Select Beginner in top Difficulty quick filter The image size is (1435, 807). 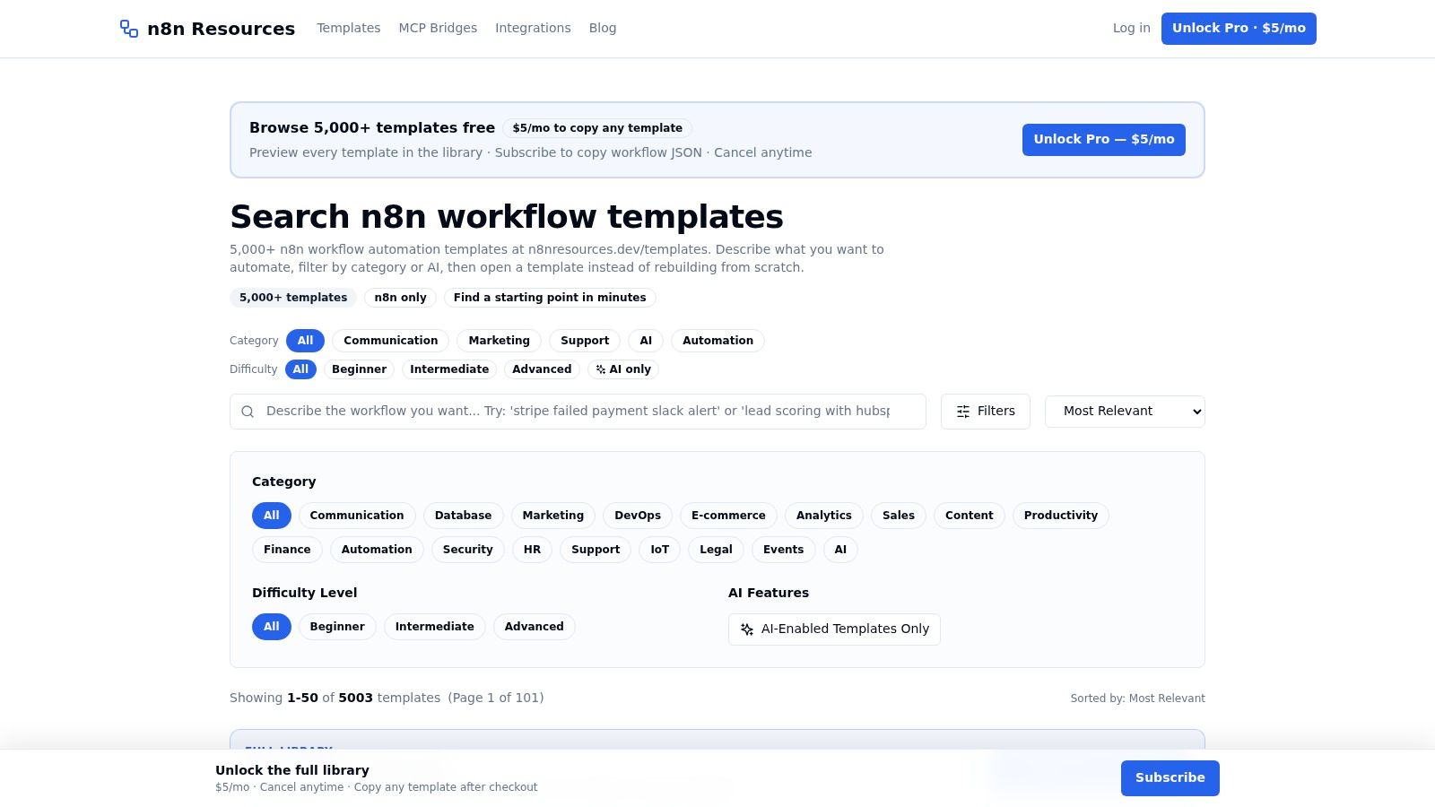[359, 369]
